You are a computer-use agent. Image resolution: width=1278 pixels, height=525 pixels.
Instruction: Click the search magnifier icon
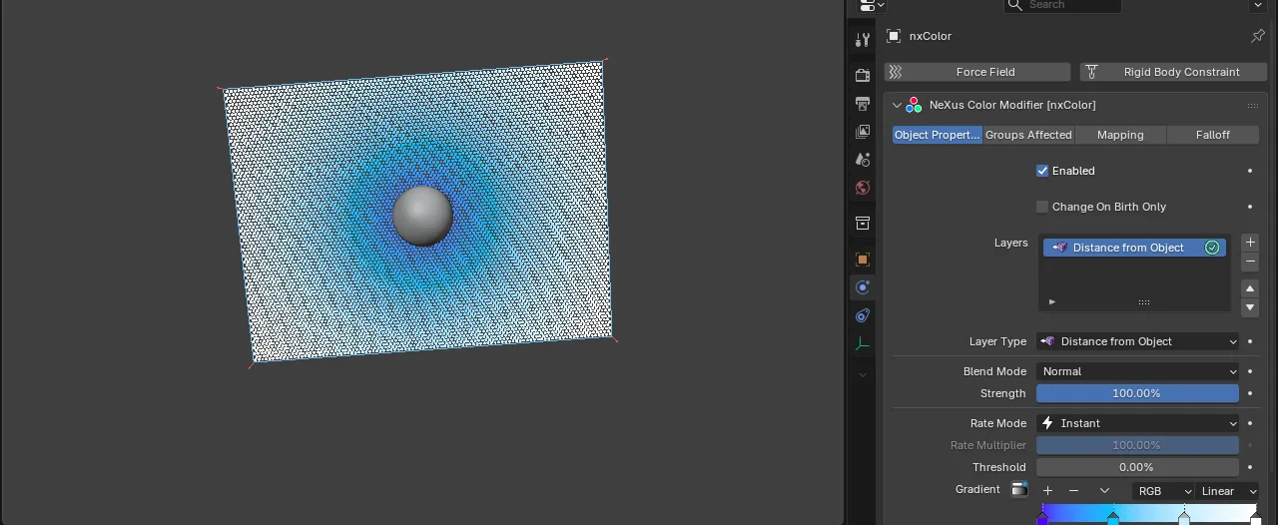(x=1016, y=5)
